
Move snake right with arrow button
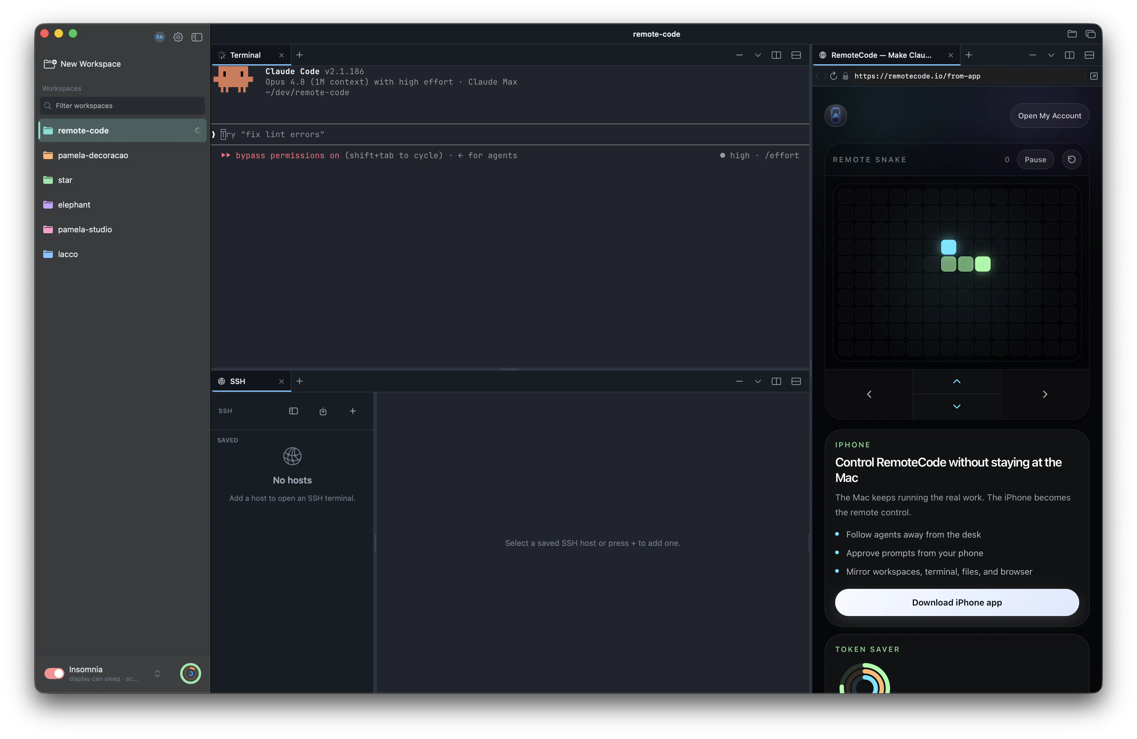[1045, 394]
